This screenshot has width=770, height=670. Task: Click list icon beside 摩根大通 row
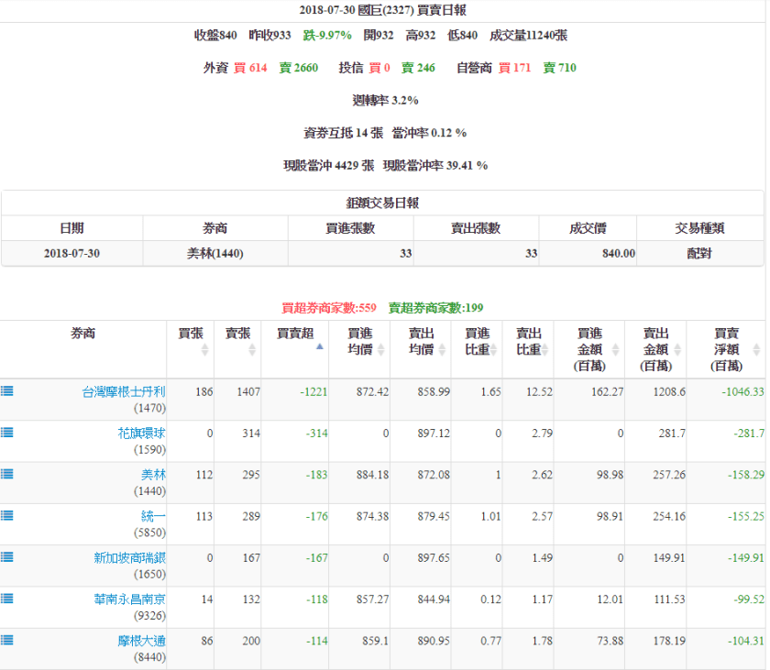click(x=7, y=640)
